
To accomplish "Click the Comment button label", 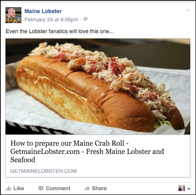I will 58,188.
